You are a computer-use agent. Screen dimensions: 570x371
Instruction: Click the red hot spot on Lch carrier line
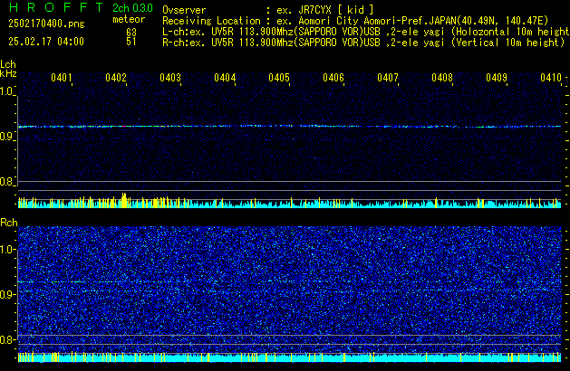(124, 127)
